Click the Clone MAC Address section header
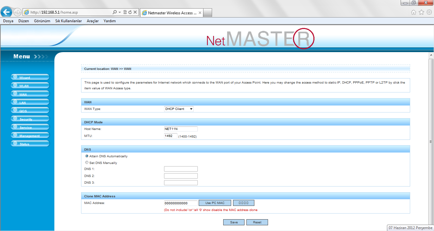Image resolution: width=434 pixels, height=231 pixels. (245, 196)
